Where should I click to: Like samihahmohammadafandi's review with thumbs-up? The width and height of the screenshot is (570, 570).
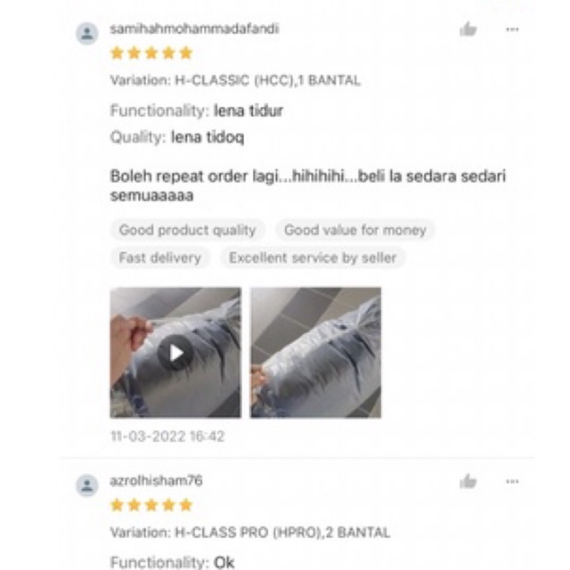pyautogui.click(x=468, y=29)
